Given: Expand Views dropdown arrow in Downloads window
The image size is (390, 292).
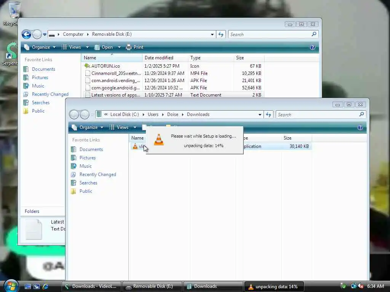Looking at the screenshot, I should 135,127.
